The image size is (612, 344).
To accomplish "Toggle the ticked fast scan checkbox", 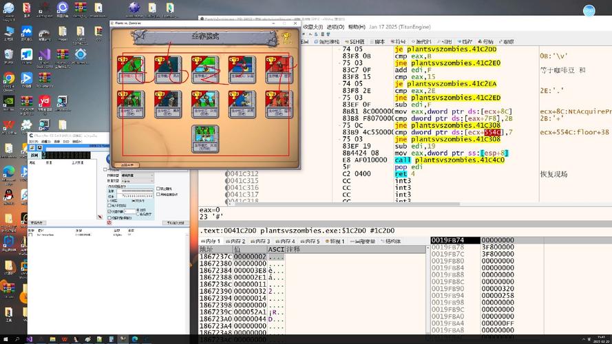I will pos(109,211).
